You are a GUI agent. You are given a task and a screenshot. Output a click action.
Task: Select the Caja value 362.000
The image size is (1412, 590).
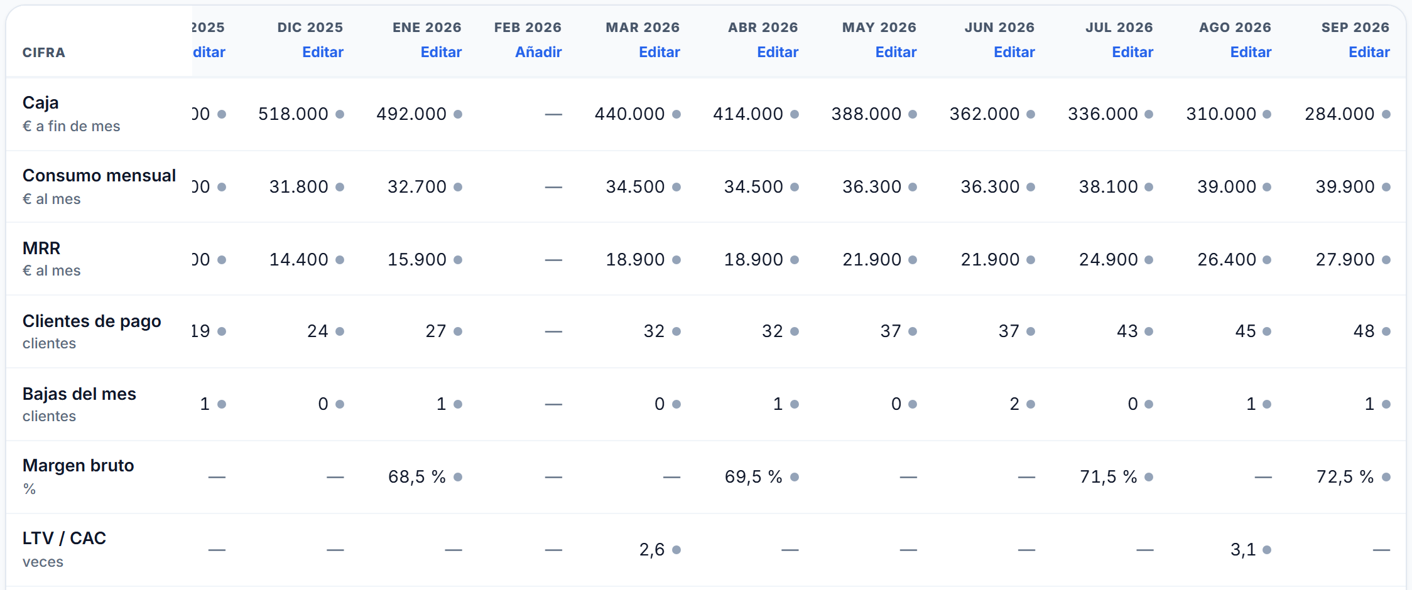[x=984, y=114]
